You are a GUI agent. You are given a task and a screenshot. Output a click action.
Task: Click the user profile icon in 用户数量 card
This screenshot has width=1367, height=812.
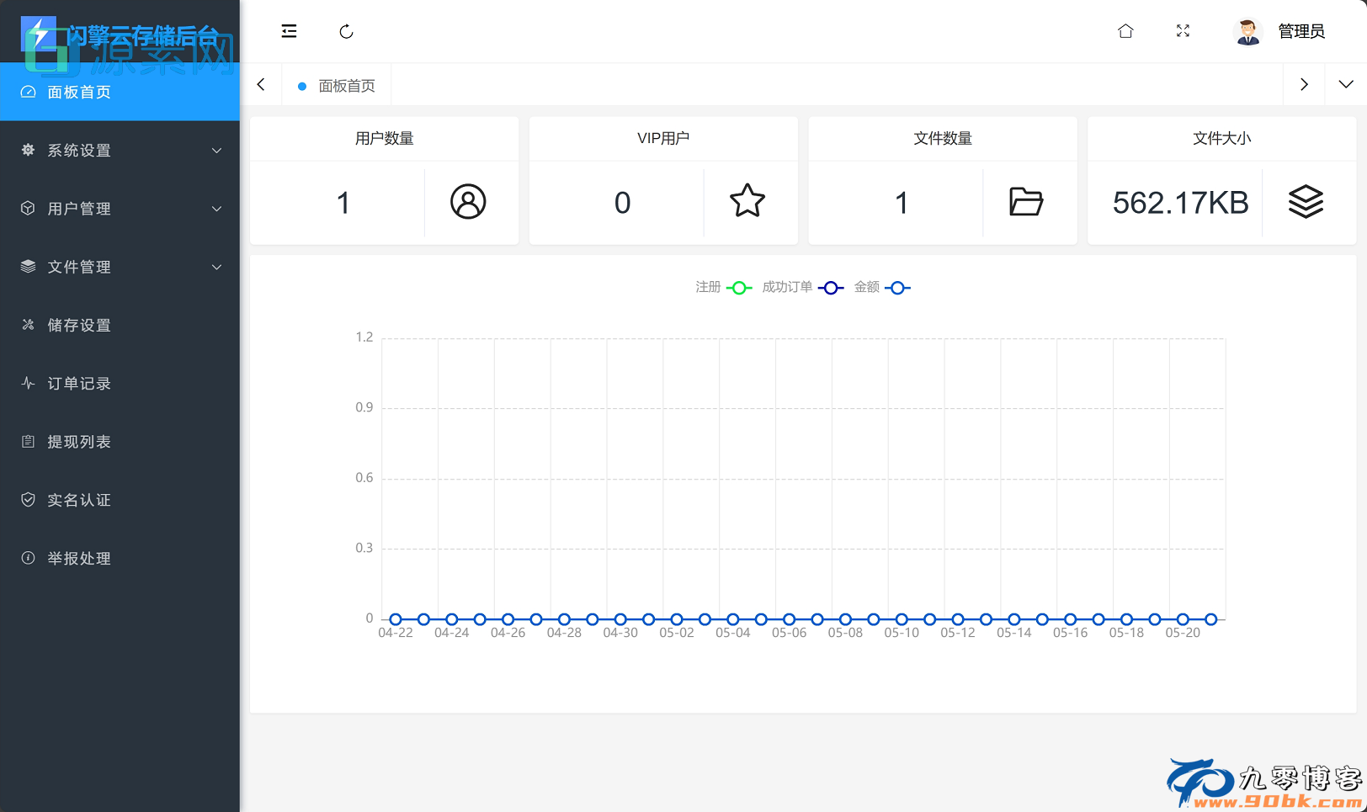click(x=468, y=202)
